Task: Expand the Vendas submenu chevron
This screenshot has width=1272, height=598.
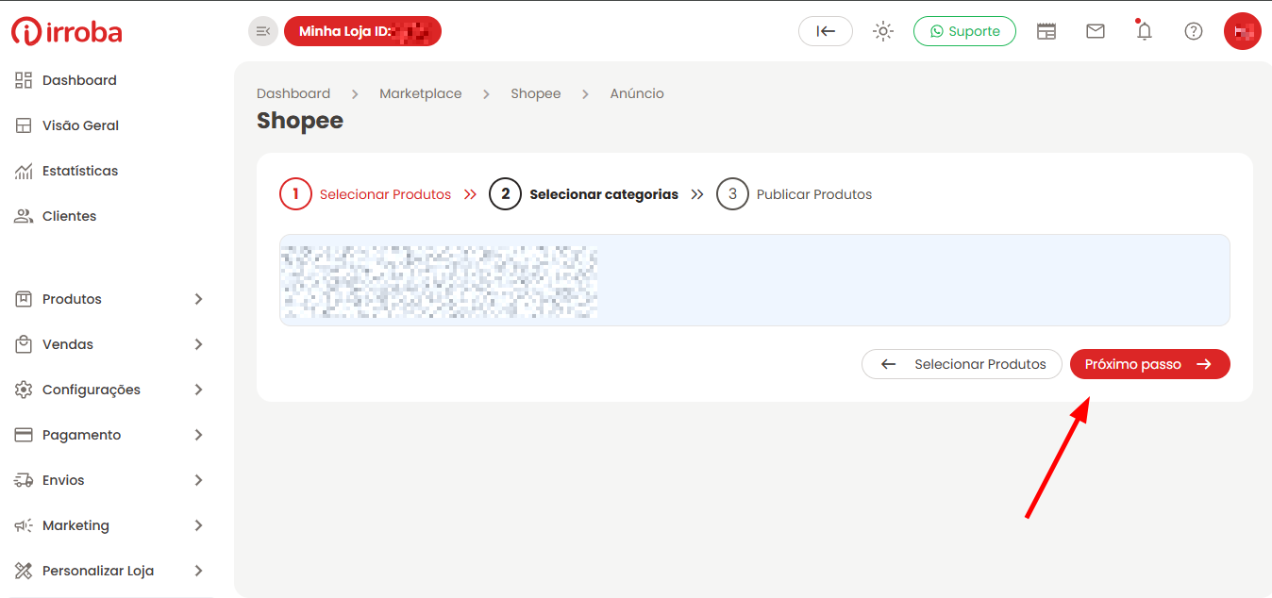Action: [198, 344]
